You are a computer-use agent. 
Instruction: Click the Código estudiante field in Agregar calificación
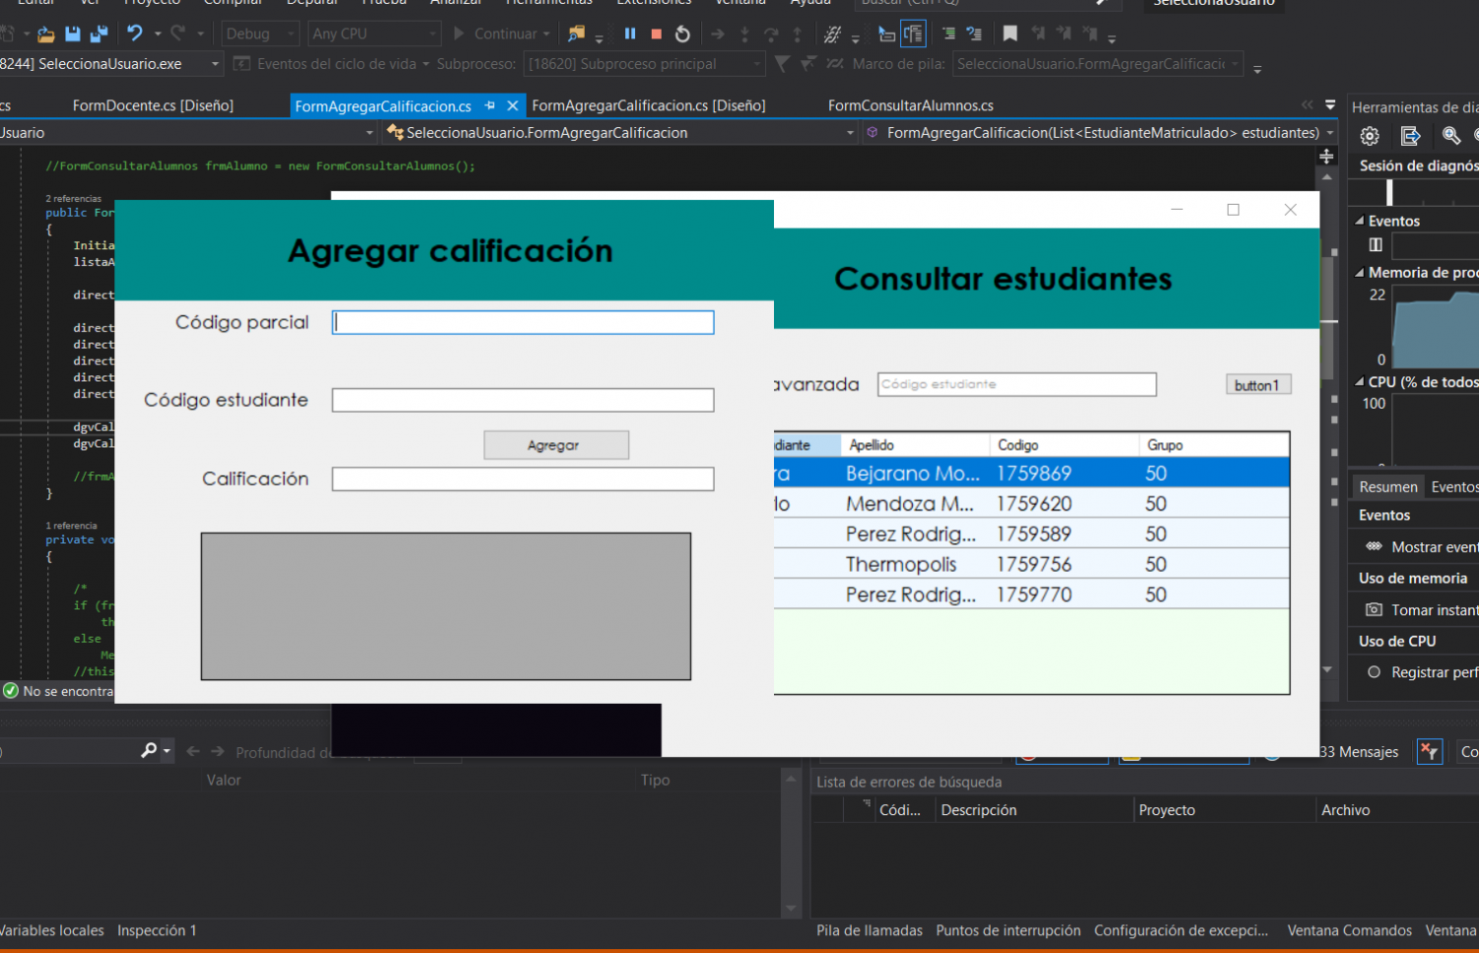pos(523,400)
